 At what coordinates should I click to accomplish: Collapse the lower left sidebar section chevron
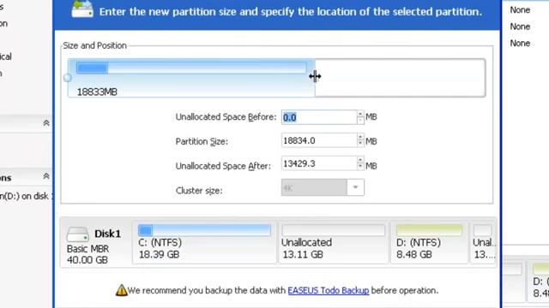pos(45,176)
